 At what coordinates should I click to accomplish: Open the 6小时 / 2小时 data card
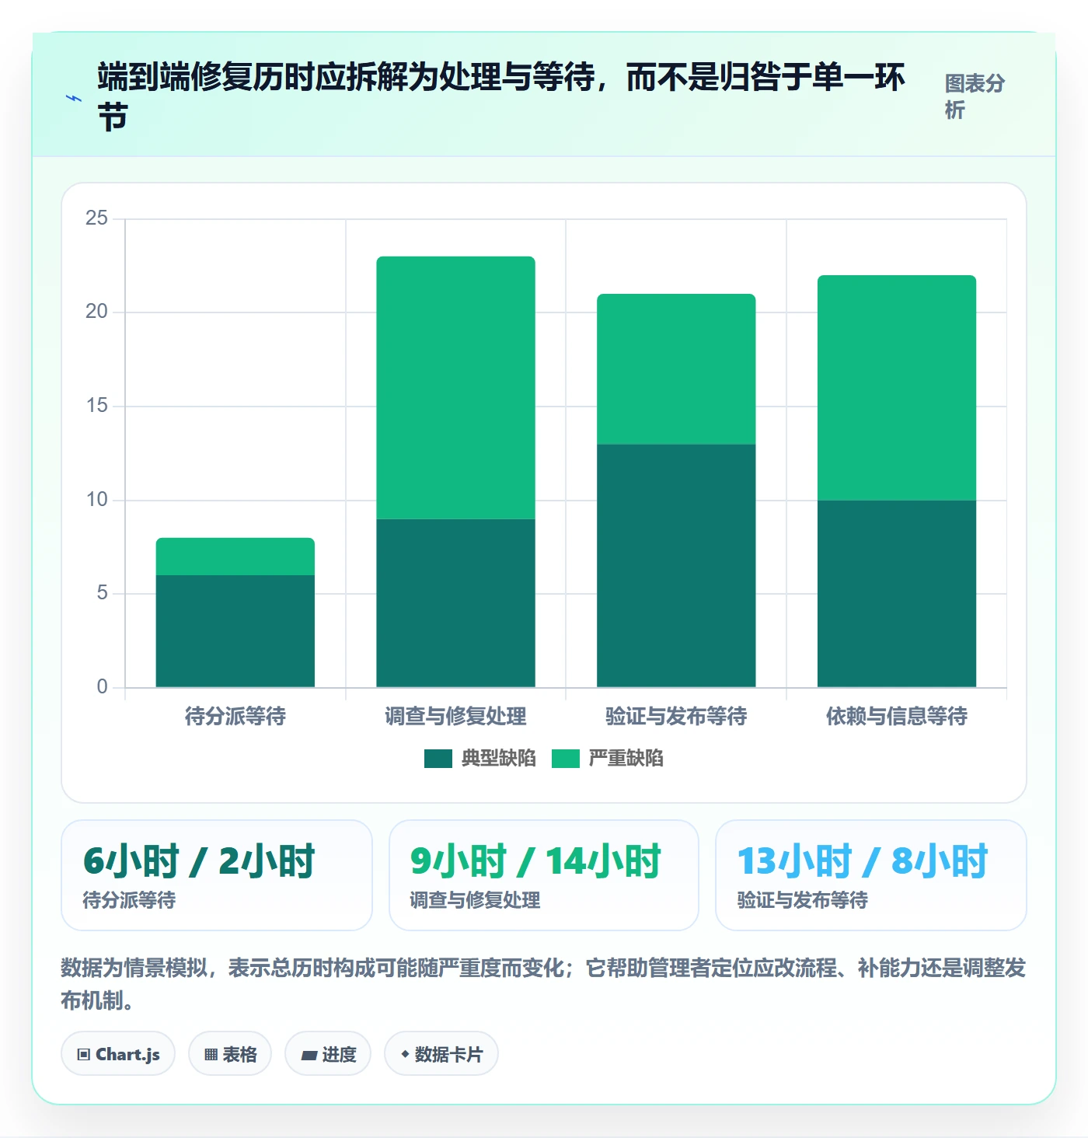coord(217,875)
